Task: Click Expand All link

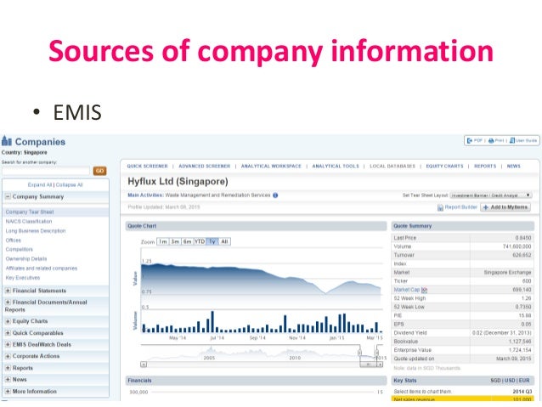Action: click(x=40, y=185)
